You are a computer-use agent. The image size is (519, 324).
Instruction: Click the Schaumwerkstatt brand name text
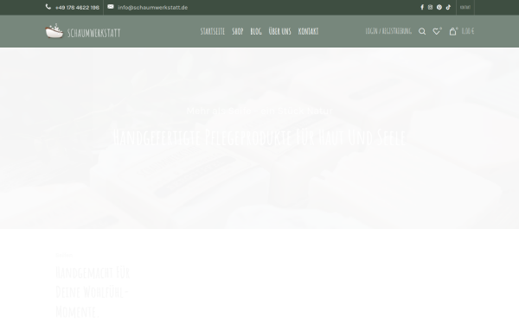(94, 33)
